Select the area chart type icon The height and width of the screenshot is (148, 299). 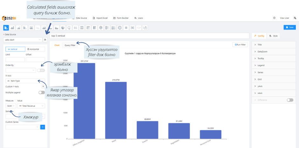point(57,28)
